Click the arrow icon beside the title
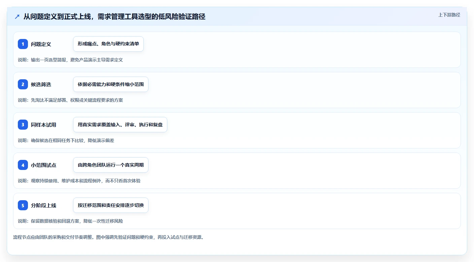This screenshot has width=474, height=262. click(17, 16)
